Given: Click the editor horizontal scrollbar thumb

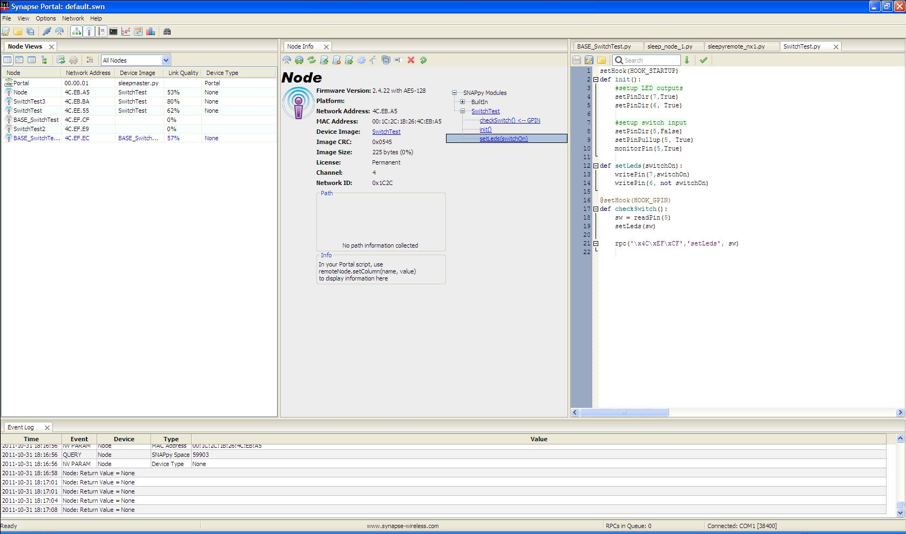Looking at the screenshot, I should pyautogui.click(x=624, y=413).
